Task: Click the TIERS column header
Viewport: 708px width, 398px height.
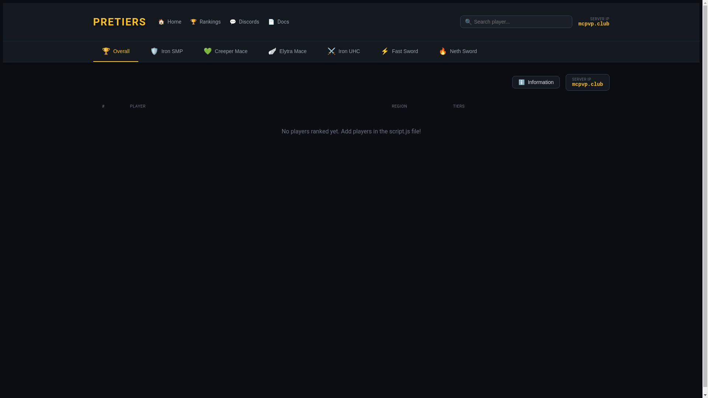Action: [459, 106]
